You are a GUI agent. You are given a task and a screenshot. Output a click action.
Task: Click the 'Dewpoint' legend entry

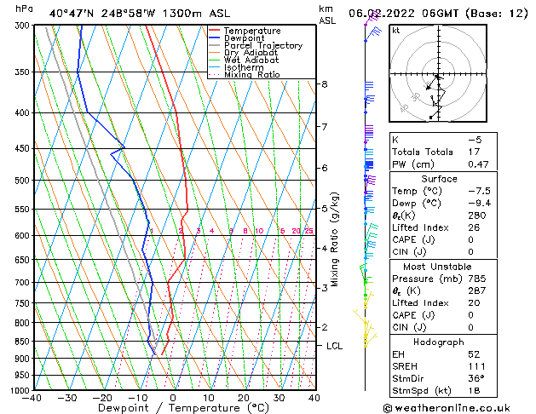point(244,38)
